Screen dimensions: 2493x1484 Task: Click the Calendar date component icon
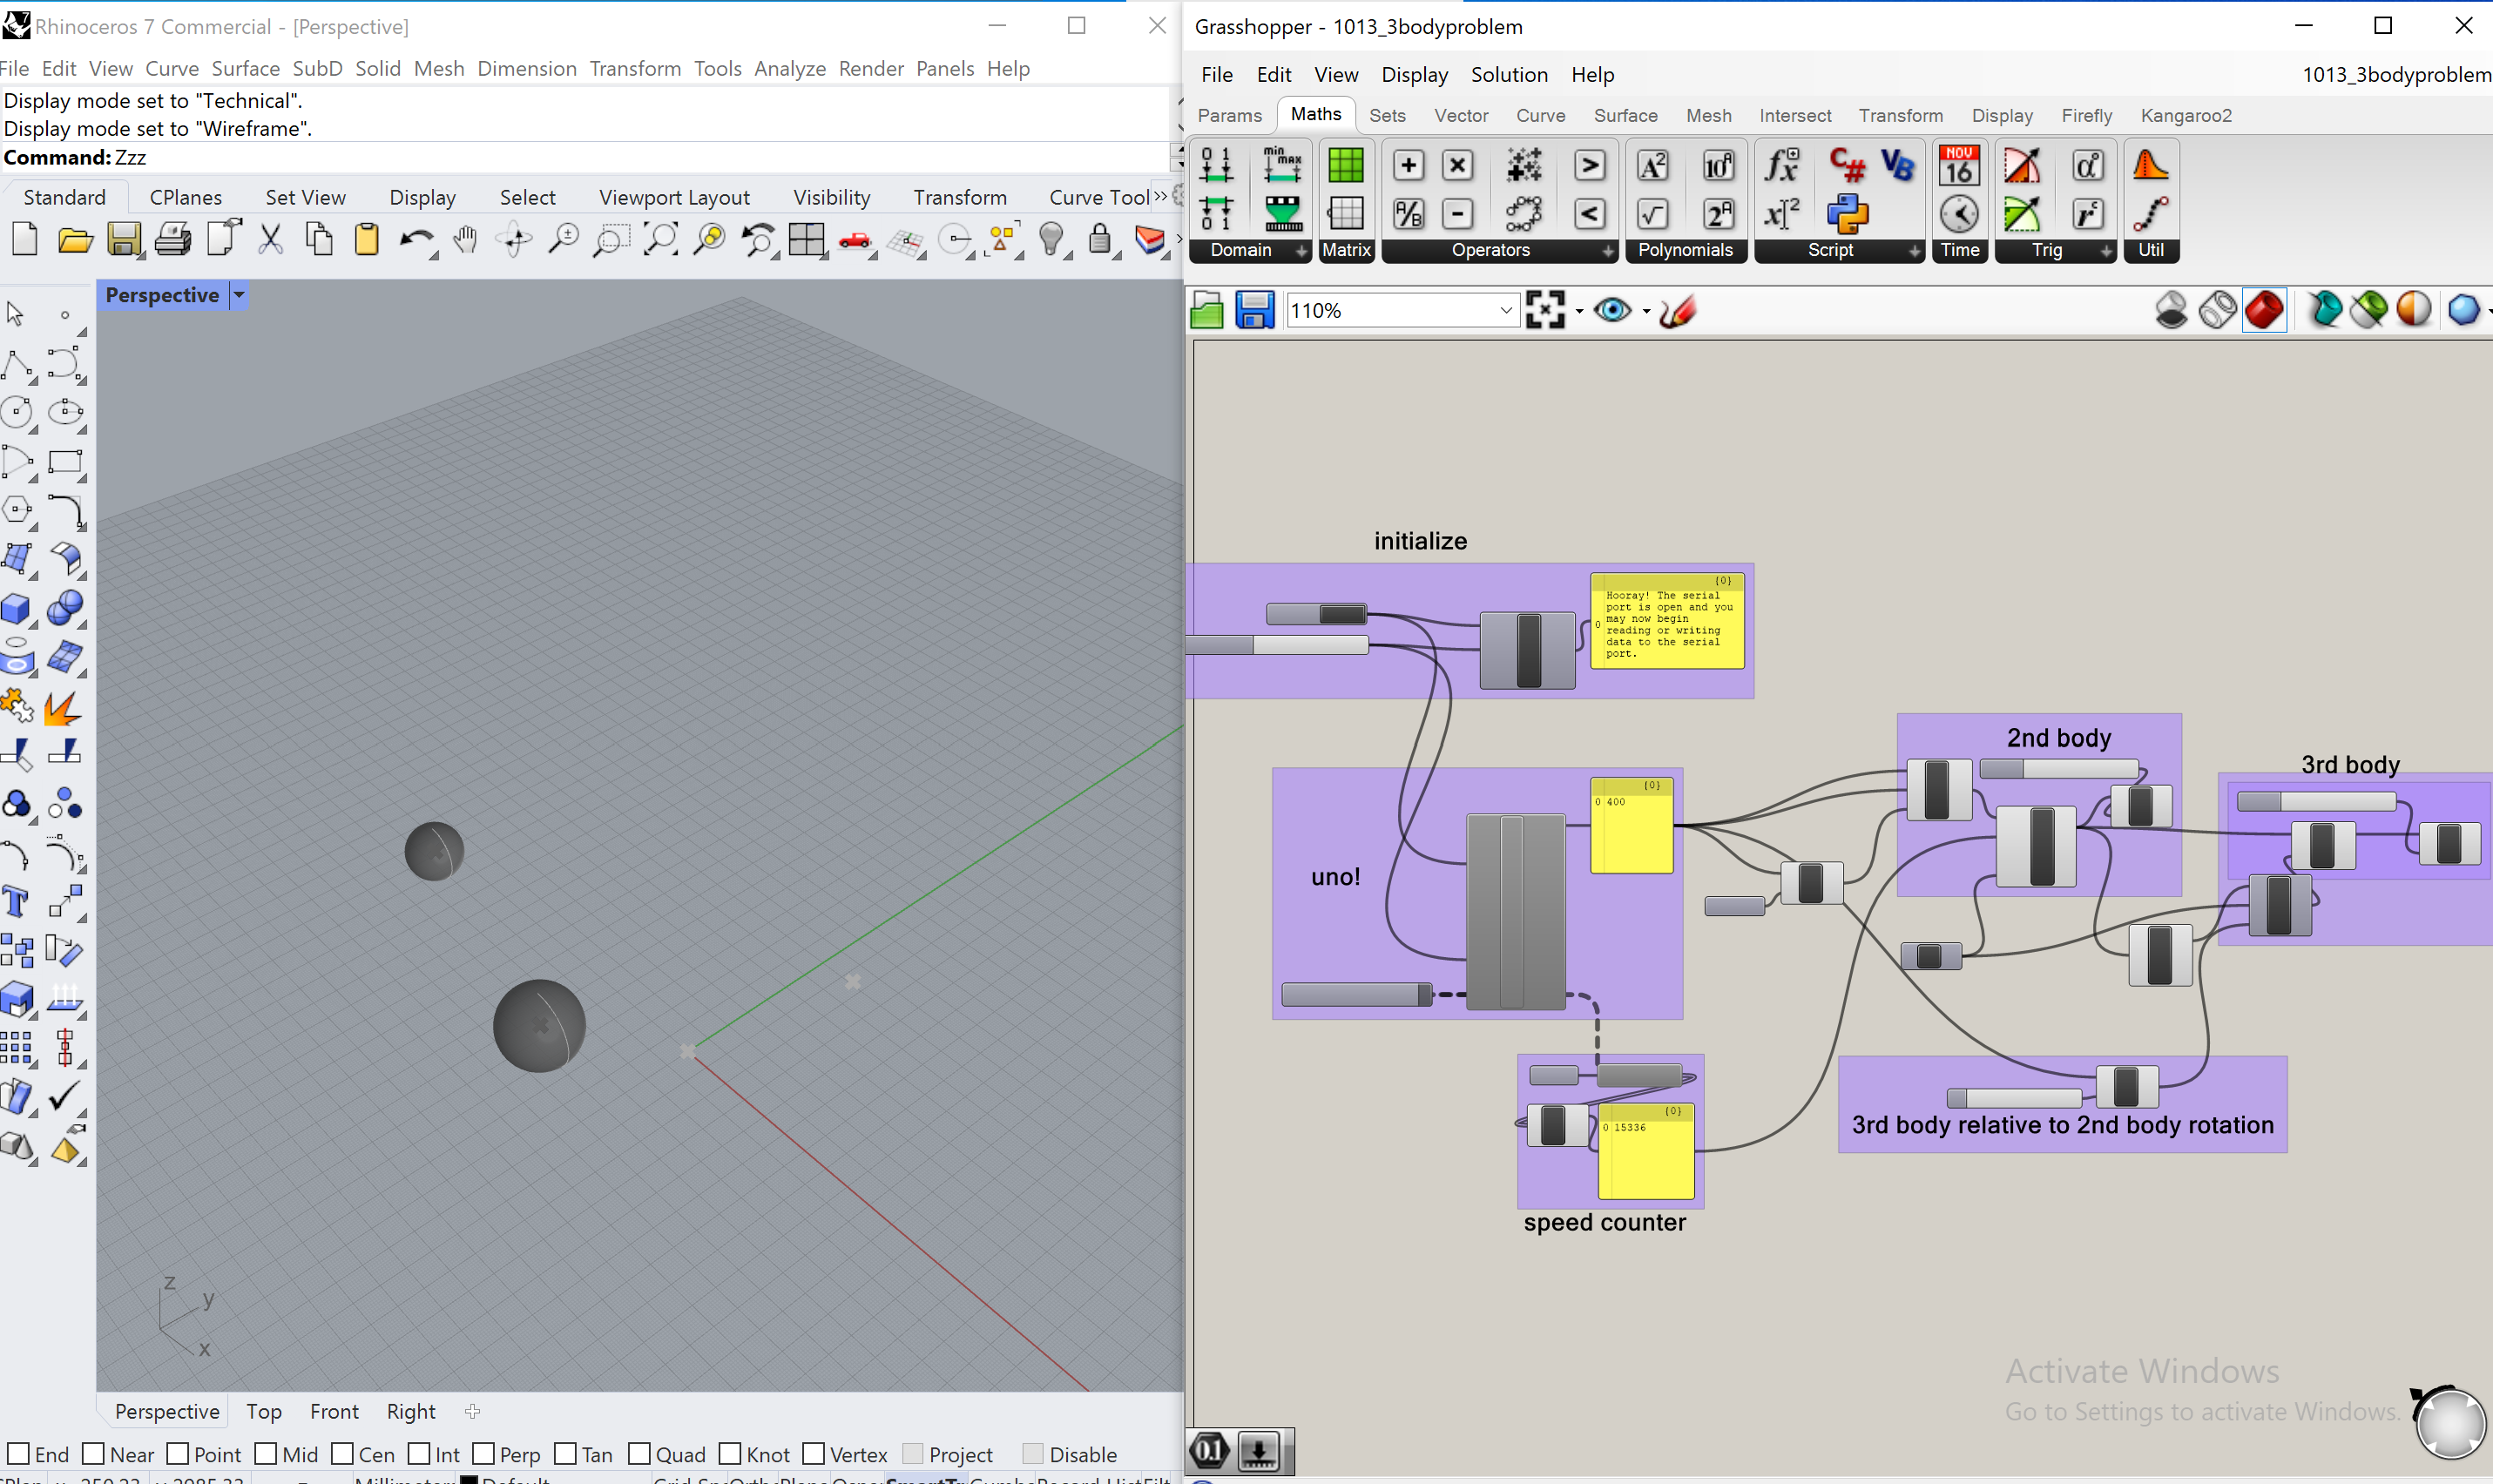point(1959,165)
